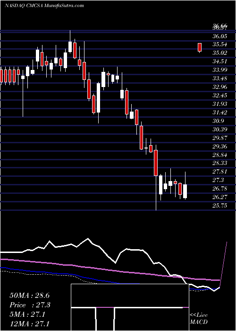Click the NASDAQ CMCSA chart title
Image resolution: width=236 pixels, height=331 pixels.
pos(44,6)
